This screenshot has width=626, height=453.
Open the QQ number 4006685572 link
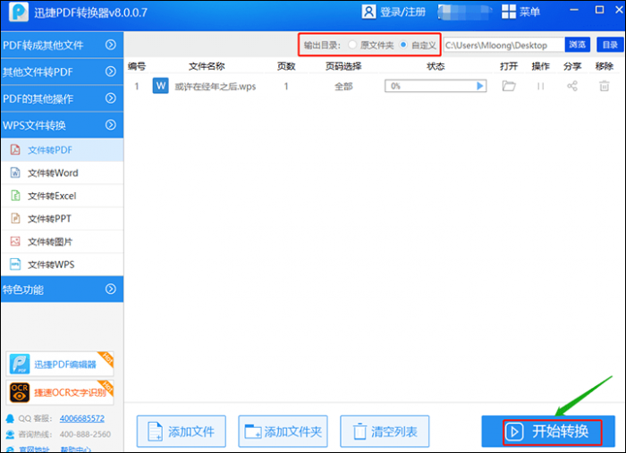82,419
